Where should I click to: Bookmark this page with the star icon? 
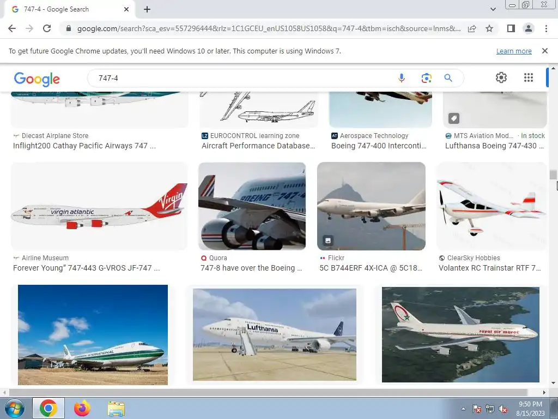489,28
